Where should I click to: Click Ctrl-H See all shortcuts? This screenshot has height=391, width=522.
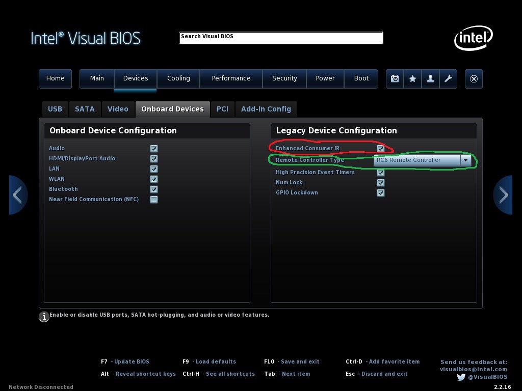(219, 374)
